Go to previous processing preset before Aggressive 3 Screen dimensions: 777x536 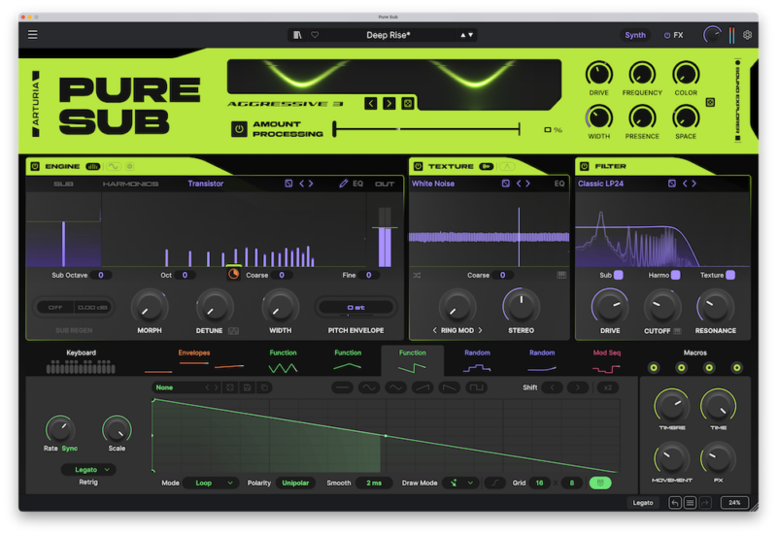point(371,104)
